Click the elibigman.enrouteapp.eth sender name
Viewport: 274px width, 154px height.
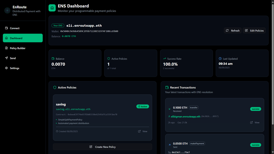pos(185,117)
